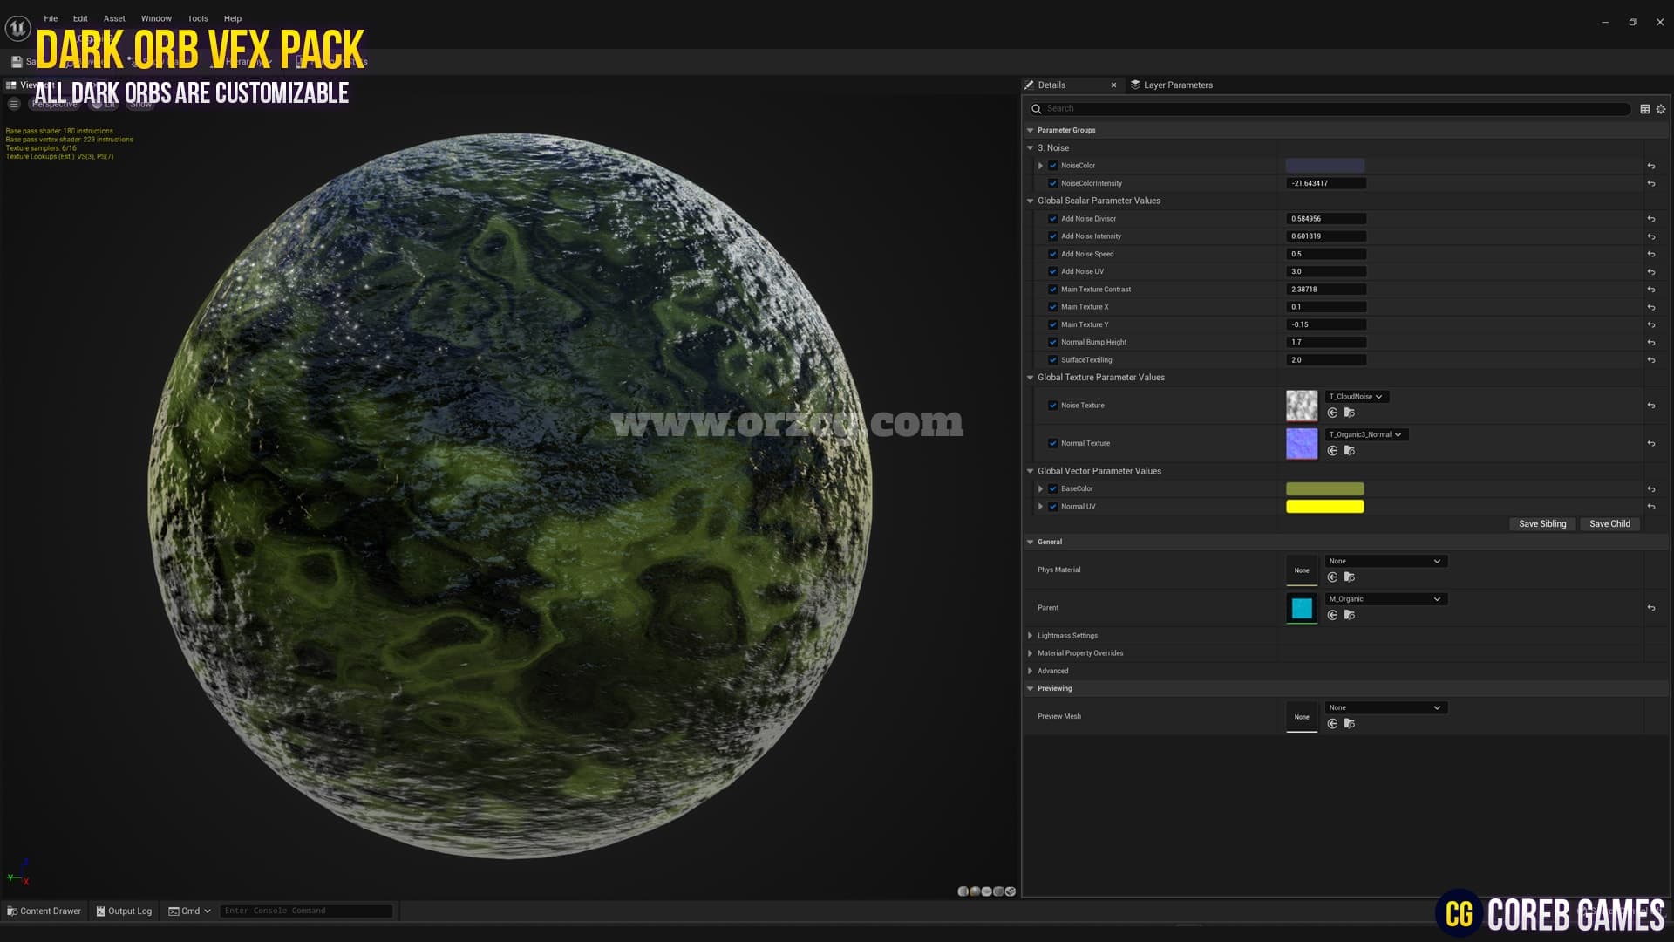This screenshot has width=1674, height=942.
Task: Open viewport hamburger options menu
Action: coord(14,104)
